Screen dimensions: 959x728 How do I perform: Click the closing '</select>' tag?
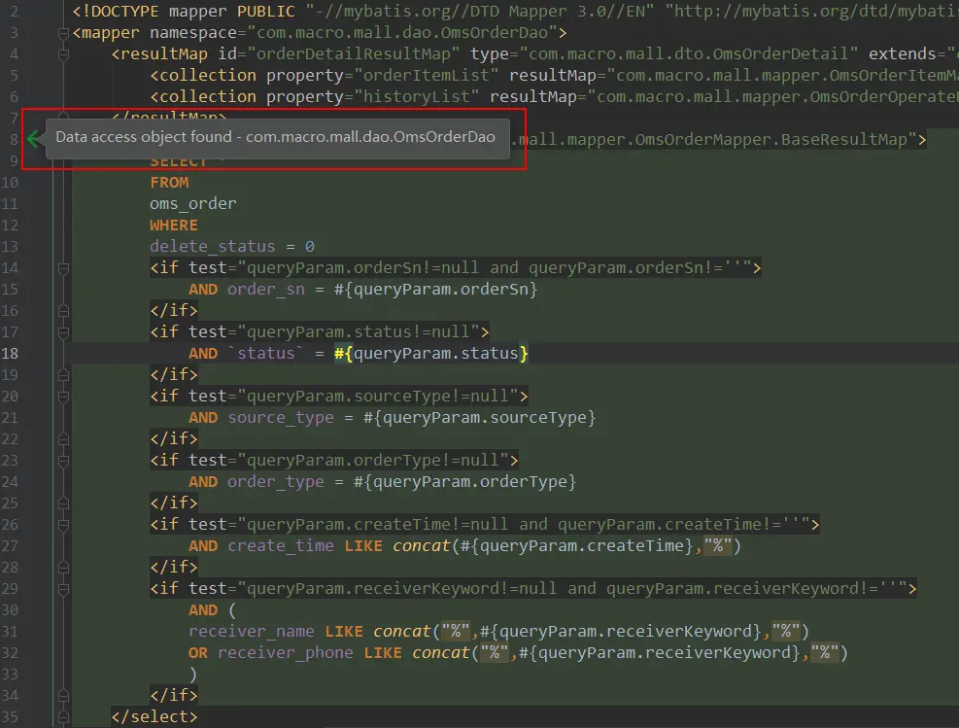(154, 717)
